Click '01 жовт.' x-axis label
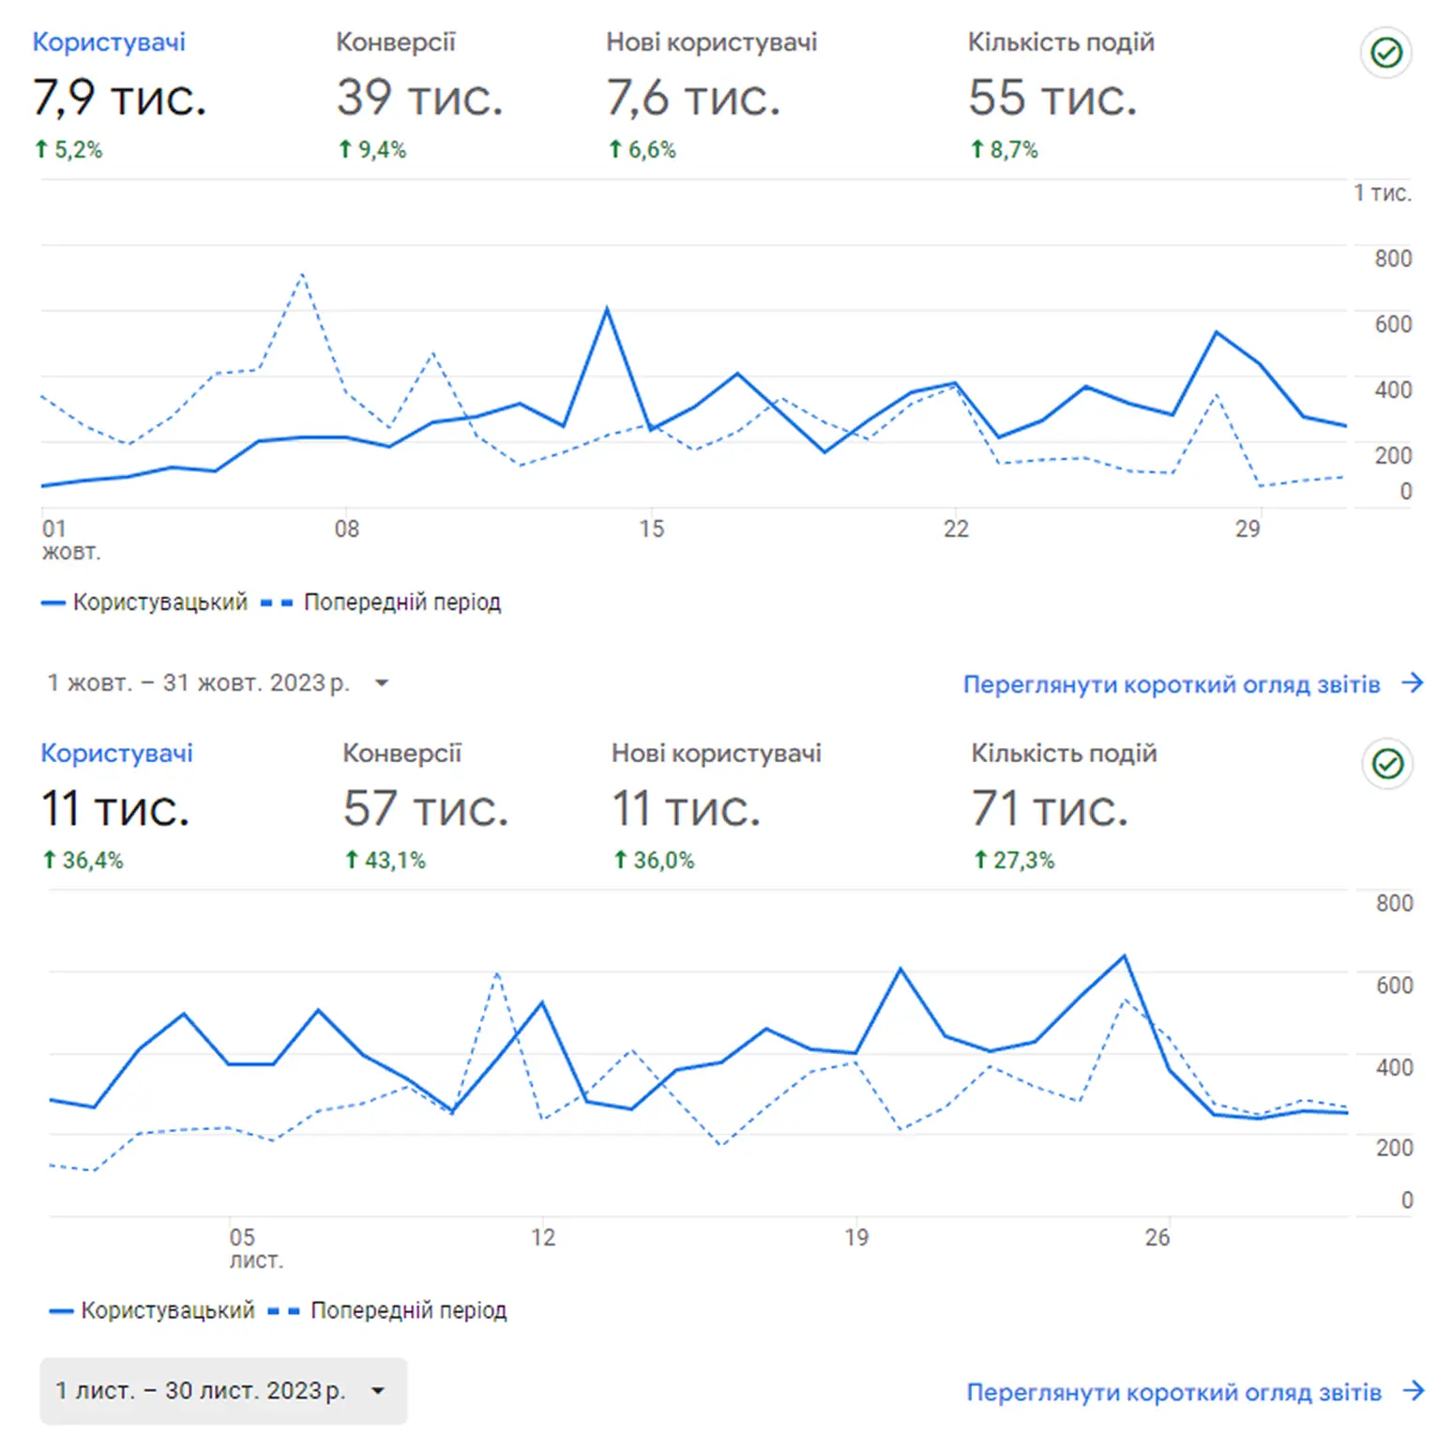The image size is (1452, 1436). pyautogui.click(x=70, y=540)
